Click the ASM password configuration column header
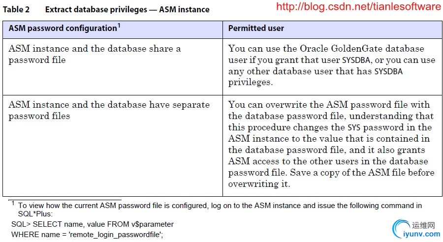Viewport: 443px width, 242px height. [112, 30]
